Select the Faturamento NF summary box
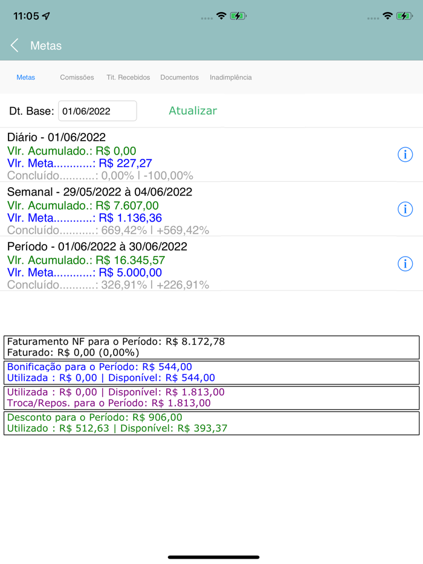 pyautogui.click(x=211, y=347)
